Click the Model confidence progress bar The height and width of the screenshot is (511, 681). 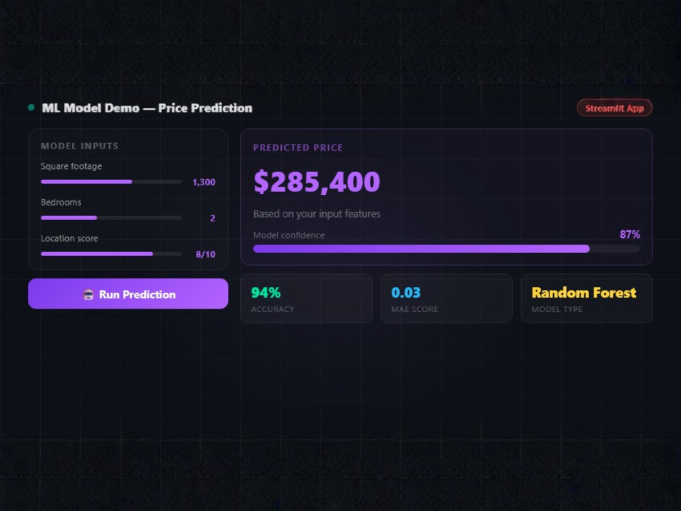(x=447, y=249)
